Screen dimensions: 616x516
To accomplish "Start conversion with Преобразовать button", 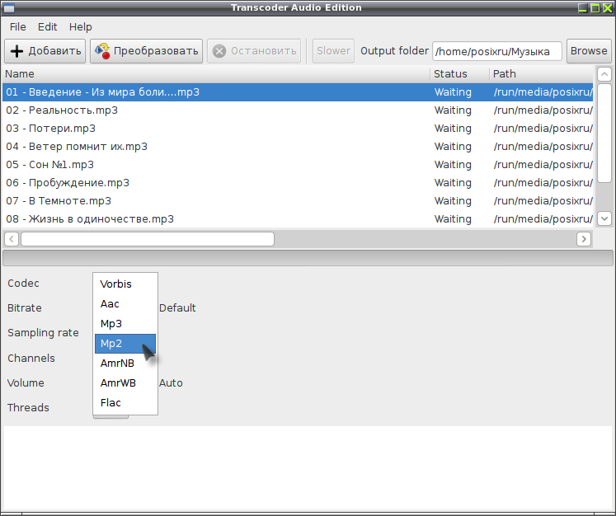I will tap(146, 51).
